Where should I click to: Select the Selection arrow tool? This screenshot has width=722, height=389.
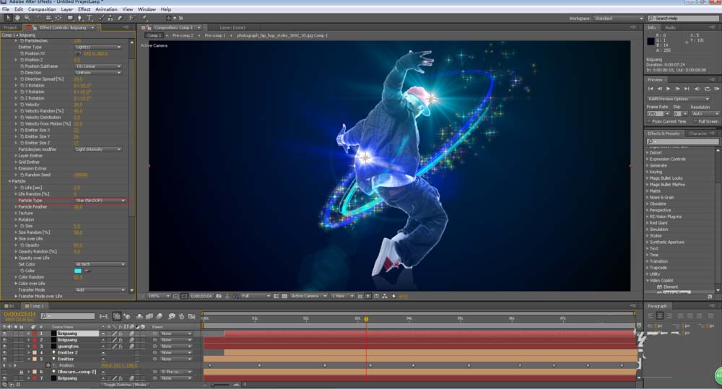coord(8,18)
